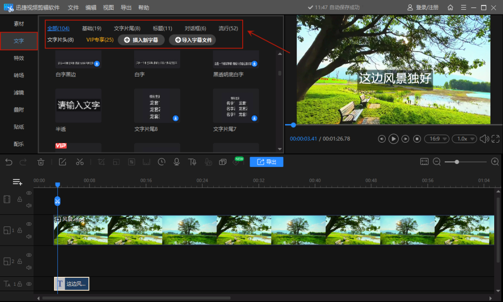Open the microphone voice-over recording tool
This screenshot has width=503, height=302.
177,162
